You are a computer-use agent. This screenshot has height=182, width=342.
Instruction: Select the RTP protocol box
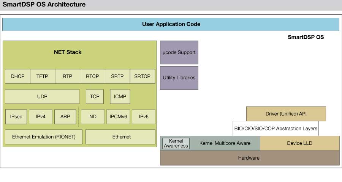[x=67, y=76]
